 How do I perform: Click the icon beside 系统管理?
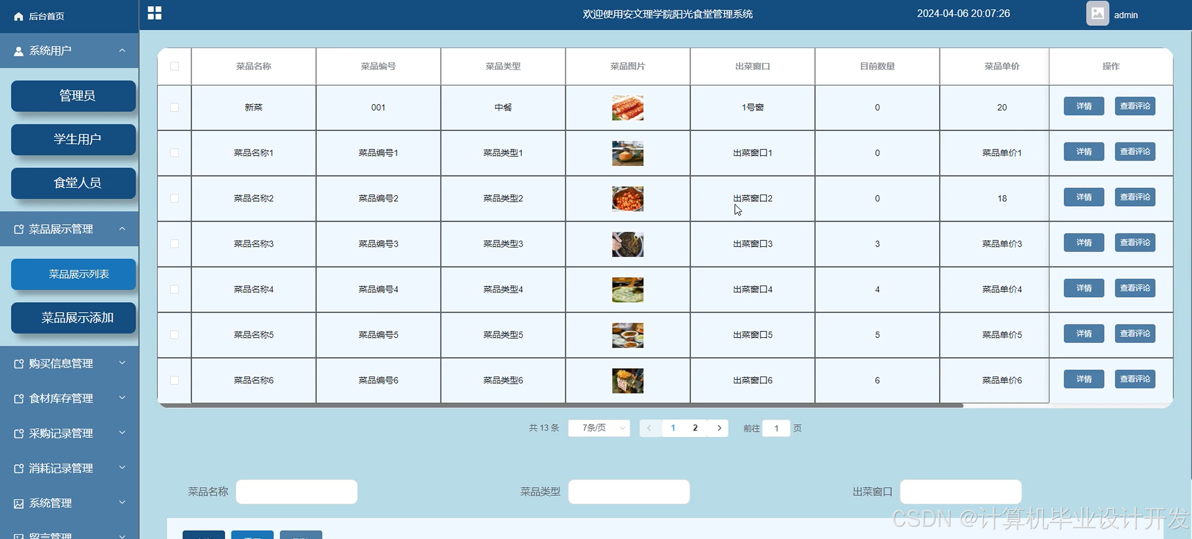(19, 503)
